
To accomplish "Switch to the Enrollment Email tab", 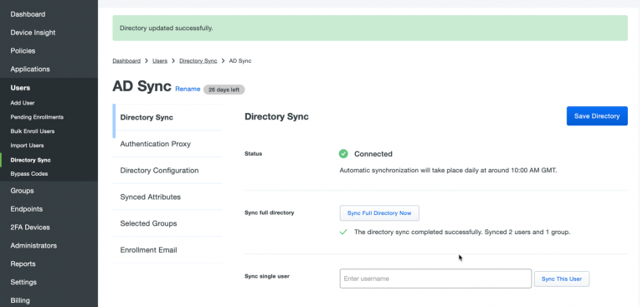I will click(x=167, y=250).
